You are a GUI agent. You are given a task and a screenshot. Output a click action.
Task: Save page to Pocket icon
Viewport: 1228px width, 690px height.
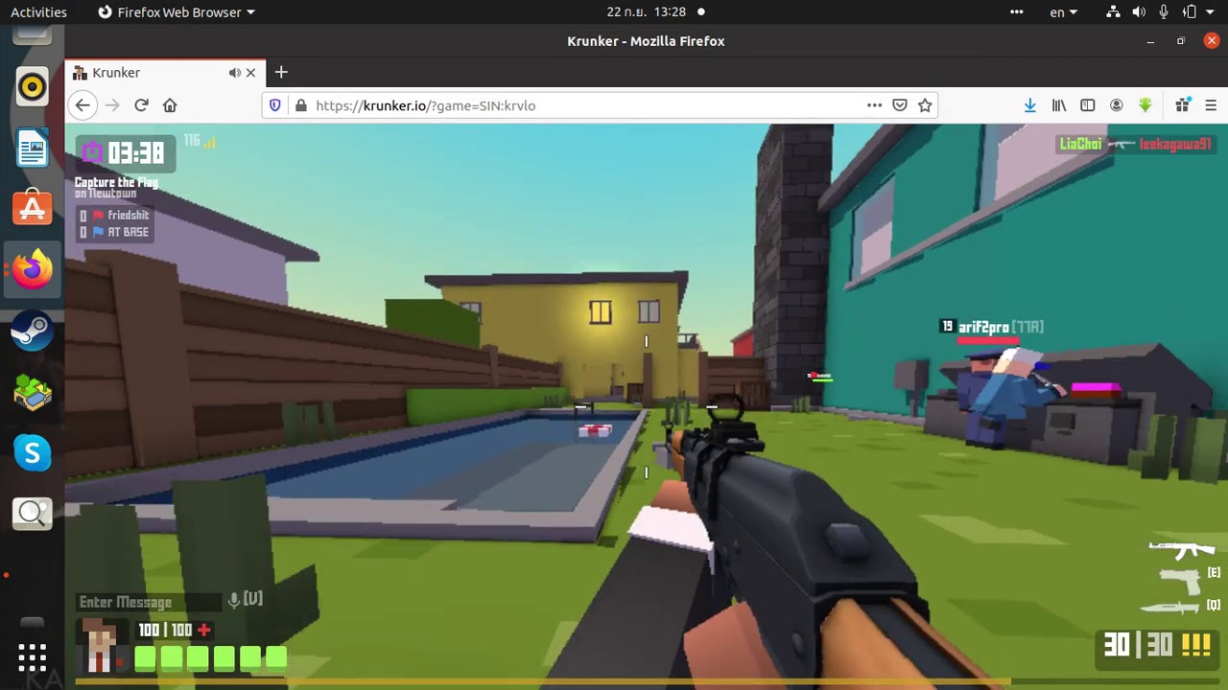point(900,105)
